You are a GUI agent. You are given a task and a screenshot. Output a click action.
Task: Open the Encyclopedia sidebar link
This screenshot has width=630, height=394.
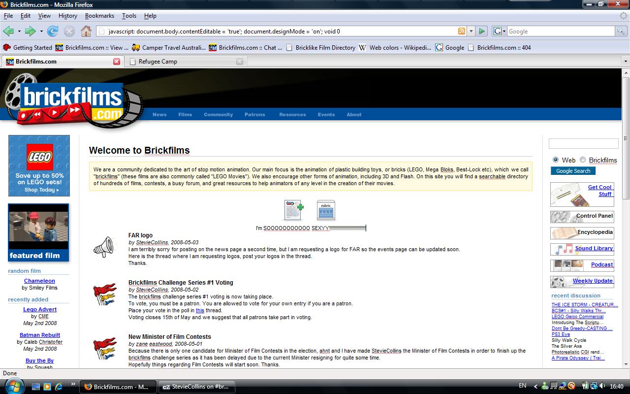(x=582, y=232)
